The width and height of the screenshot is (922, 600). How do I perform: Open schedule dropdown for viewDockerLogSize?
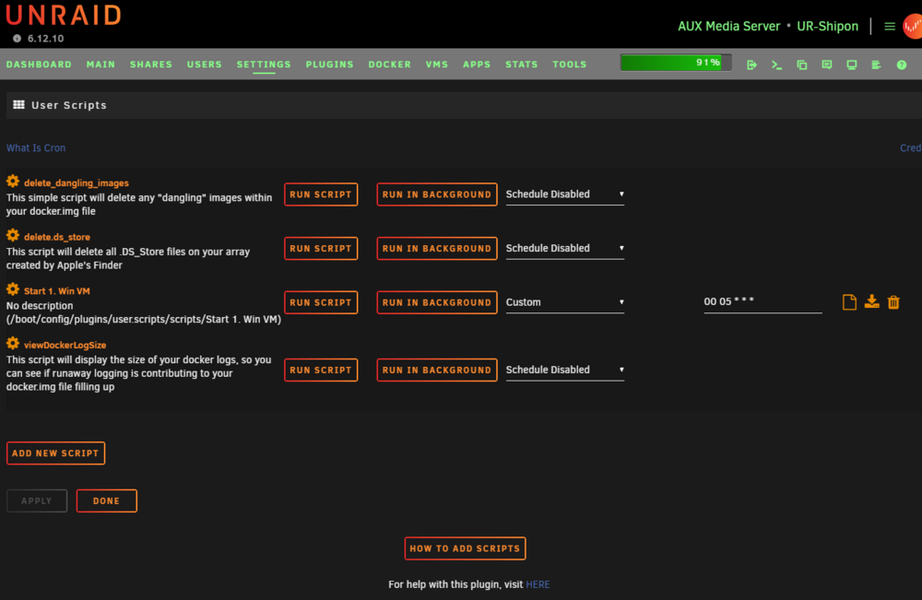(564, 371)
